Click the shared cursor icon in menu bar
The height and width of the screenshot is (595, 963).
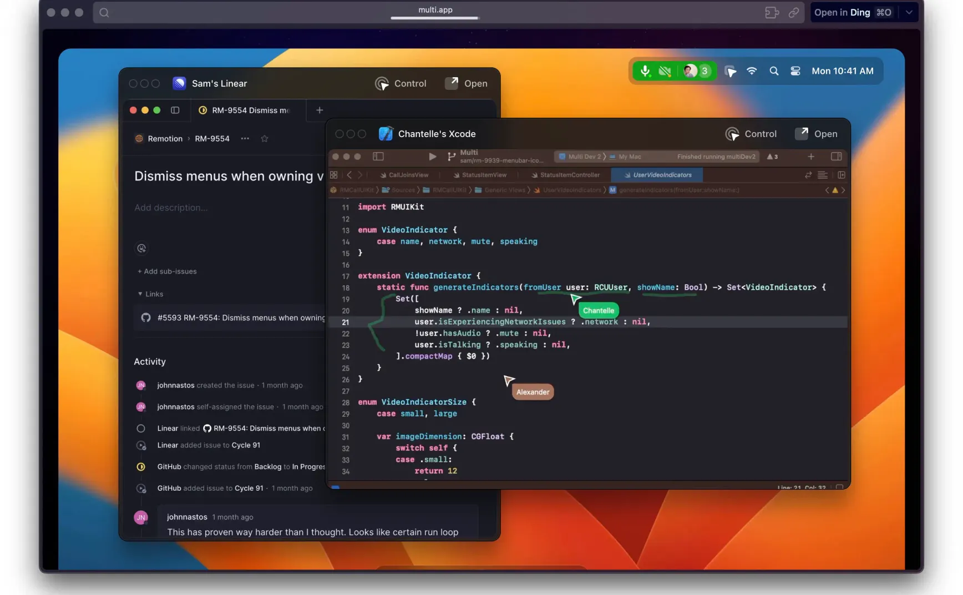[x=730, y=71]
